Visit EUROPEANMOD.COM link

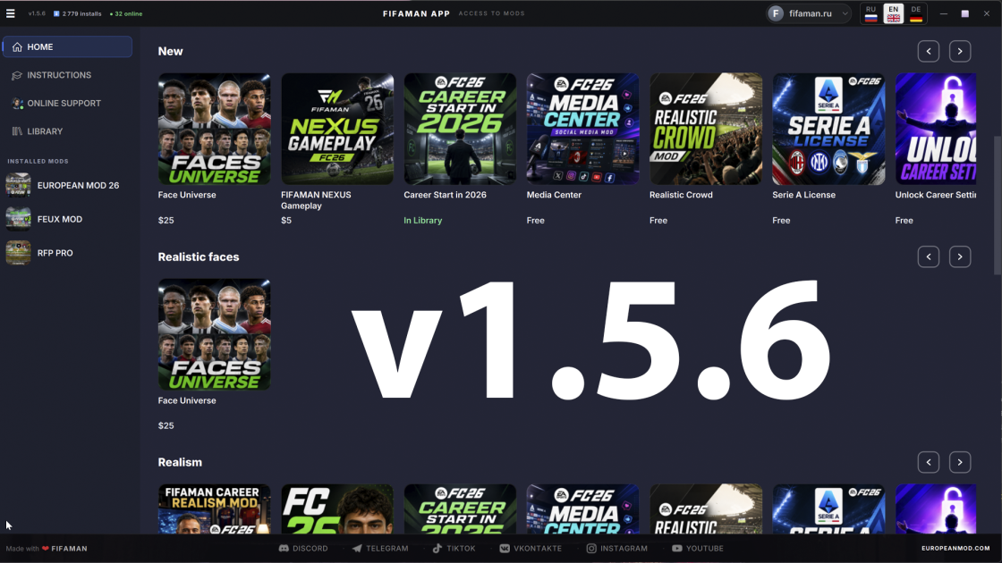coord(955,549)
